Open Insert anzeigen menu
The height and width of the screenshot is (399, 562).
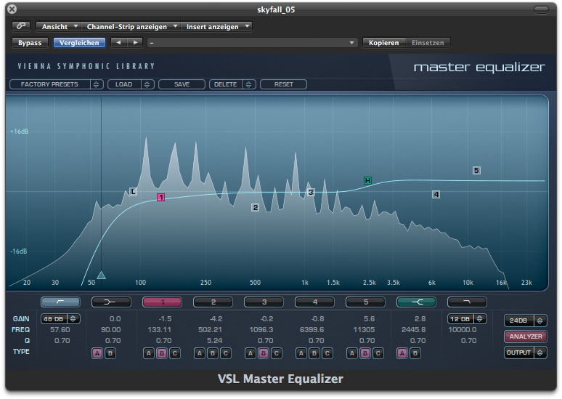(x=217, y=27)
